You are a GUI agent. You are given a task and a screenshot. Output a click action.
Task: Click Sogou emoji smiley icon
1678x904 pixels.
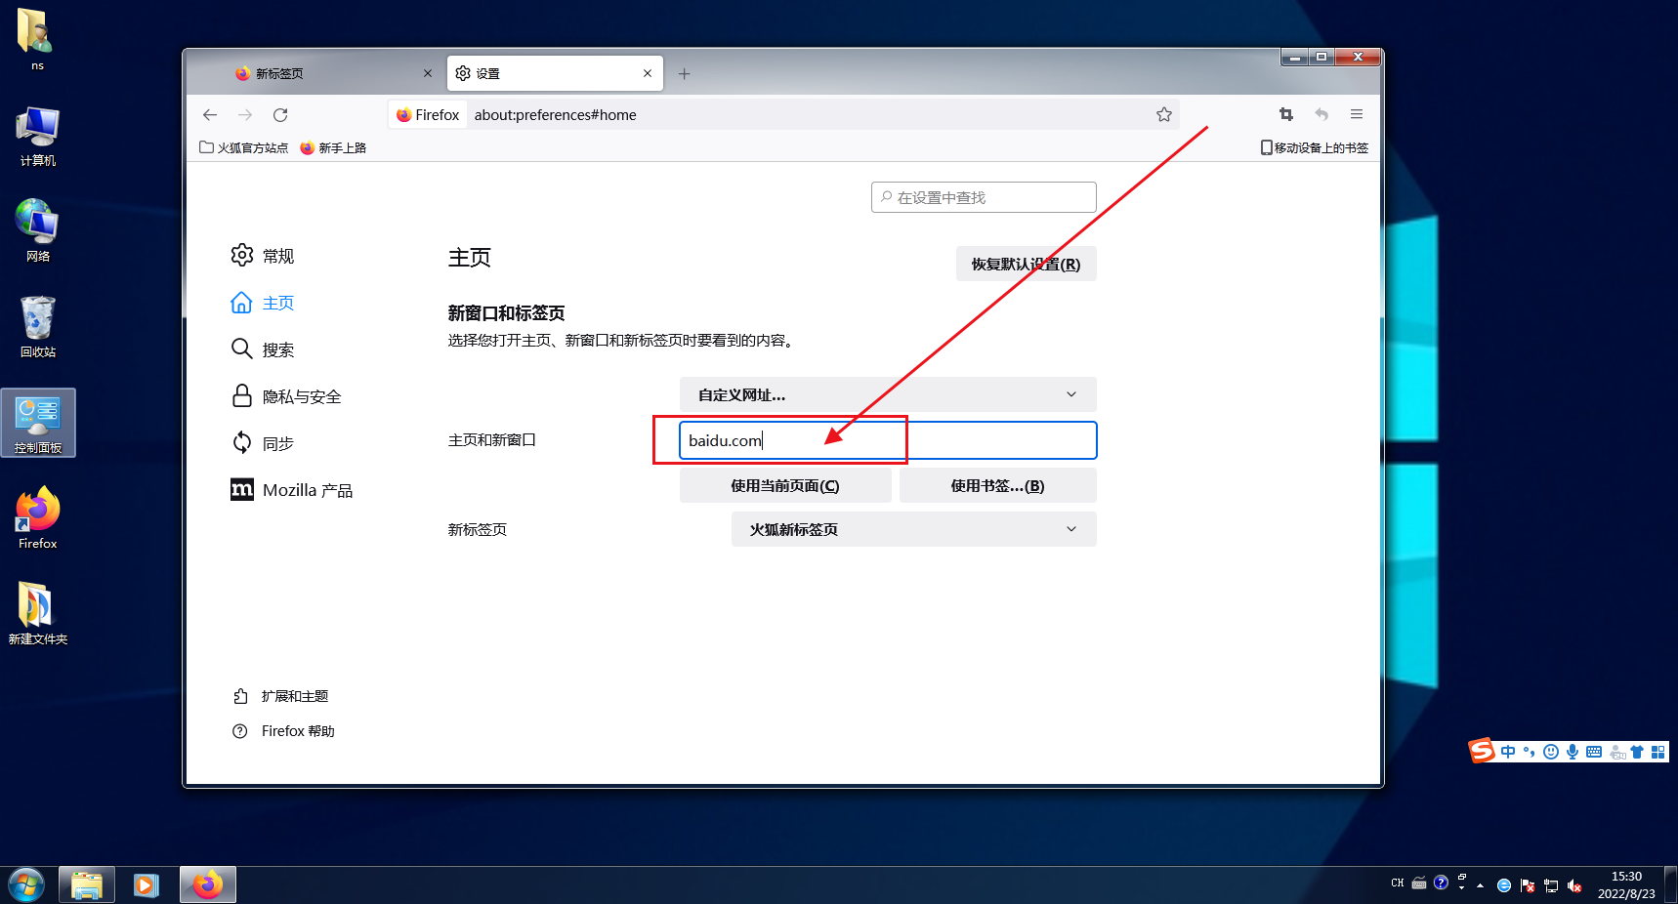click(1551, 752)
